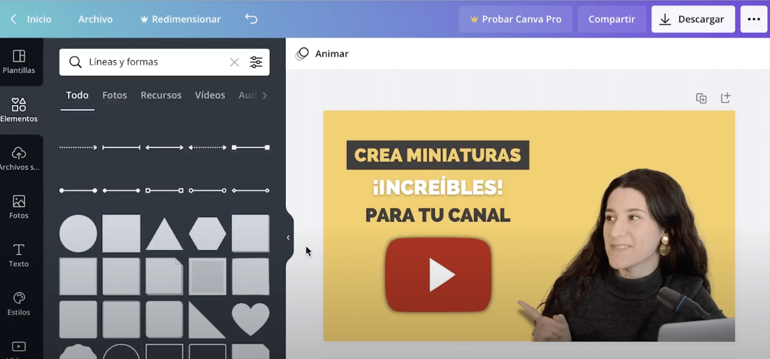The height and width of the screenshot is (359, 770).
Task: Click the undo arrow in the top bar
Action: [251, 19]
